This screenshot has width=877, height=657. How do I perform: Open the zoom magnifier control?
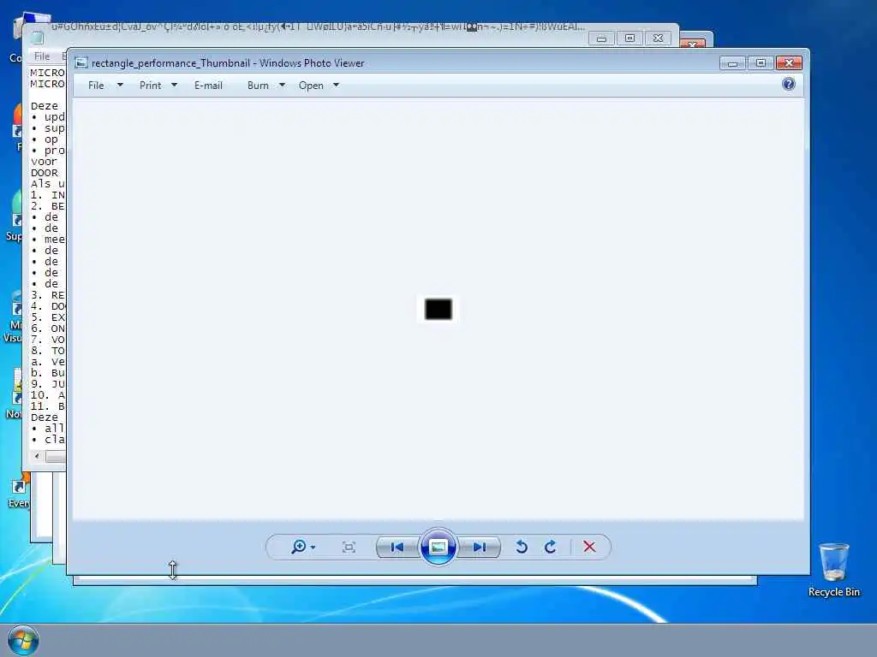(299, 547)
